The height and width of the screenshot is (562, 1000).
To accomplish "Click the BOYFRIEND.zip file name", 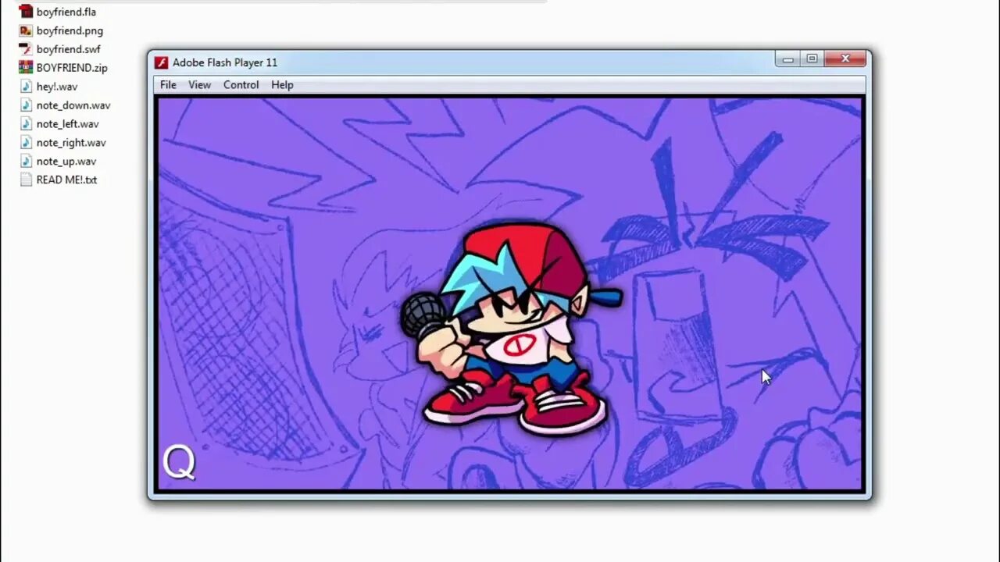I will pos(72,68).
